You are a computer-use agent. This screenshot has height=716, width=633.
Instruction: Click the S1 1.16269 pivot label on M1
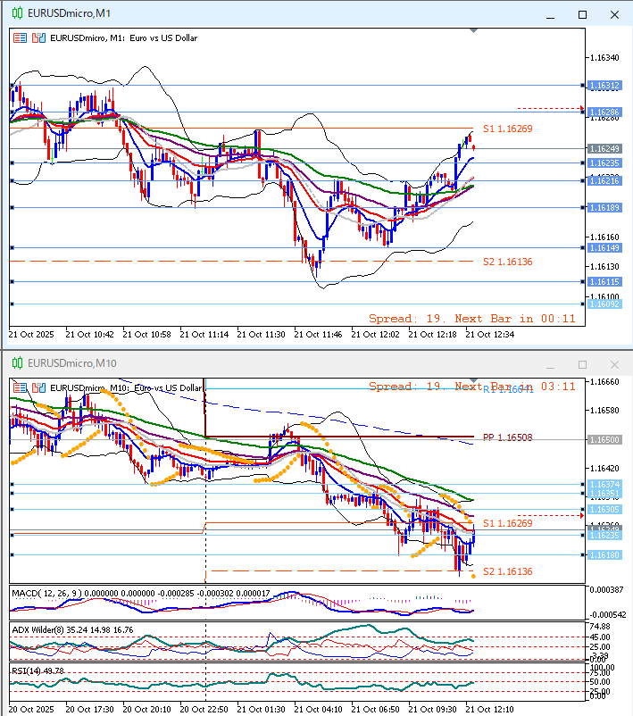(507, 129)
